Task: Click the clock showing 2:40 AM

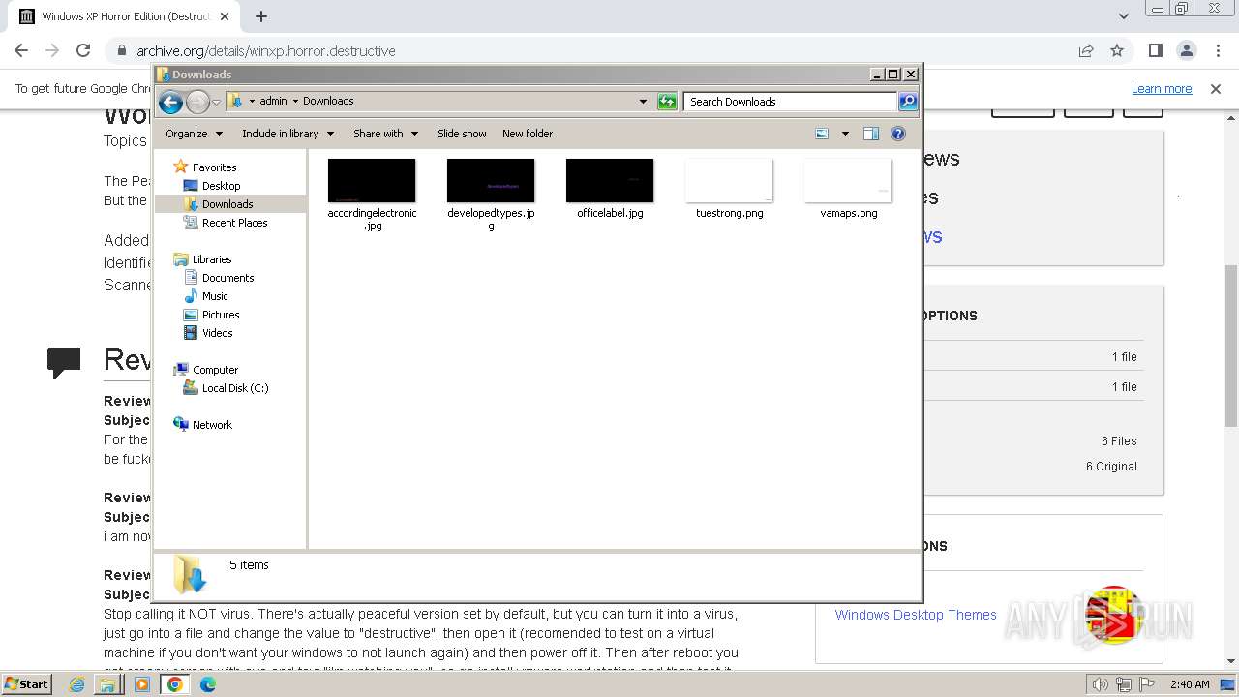Action: pos(1189,684)
